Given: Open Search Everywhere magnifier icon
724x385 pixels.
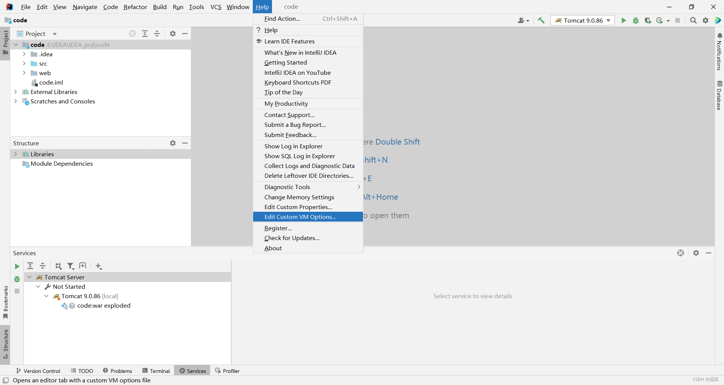Looking at the screenshot, I should (x=693, y=20).
